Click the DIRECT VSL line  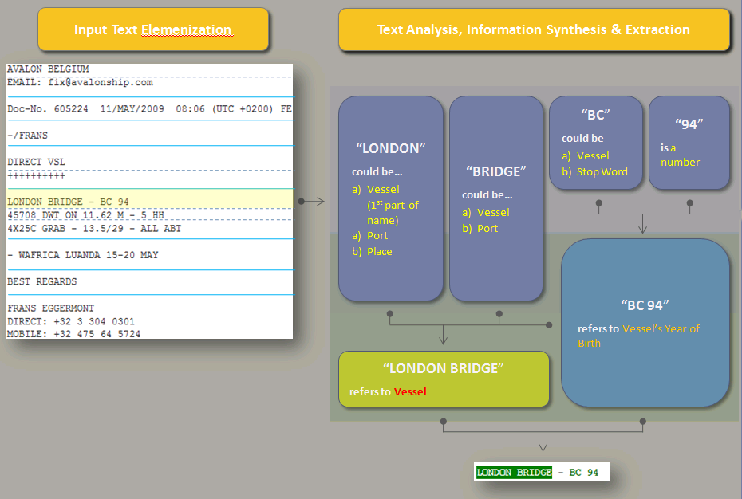click(x=37, y=162)
